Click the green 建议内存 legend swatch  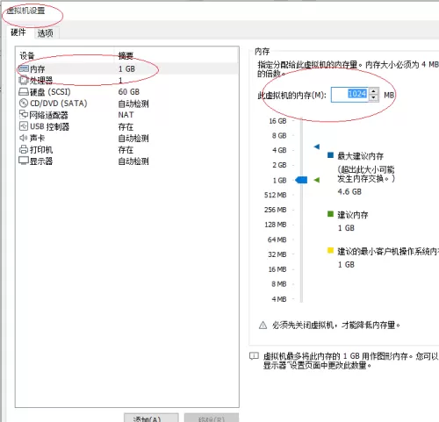click(330, 214)
